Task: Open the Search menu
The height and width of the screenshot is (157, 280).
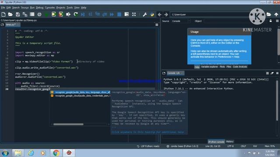Action: [x=16, y=8]
